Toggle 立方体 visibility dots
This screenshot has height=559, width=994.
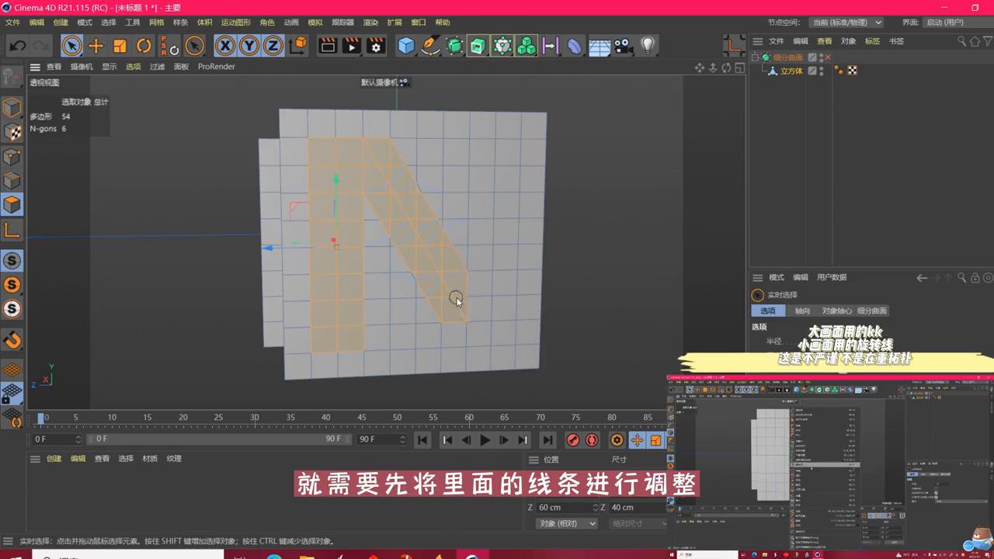click(x=822, y=71)
